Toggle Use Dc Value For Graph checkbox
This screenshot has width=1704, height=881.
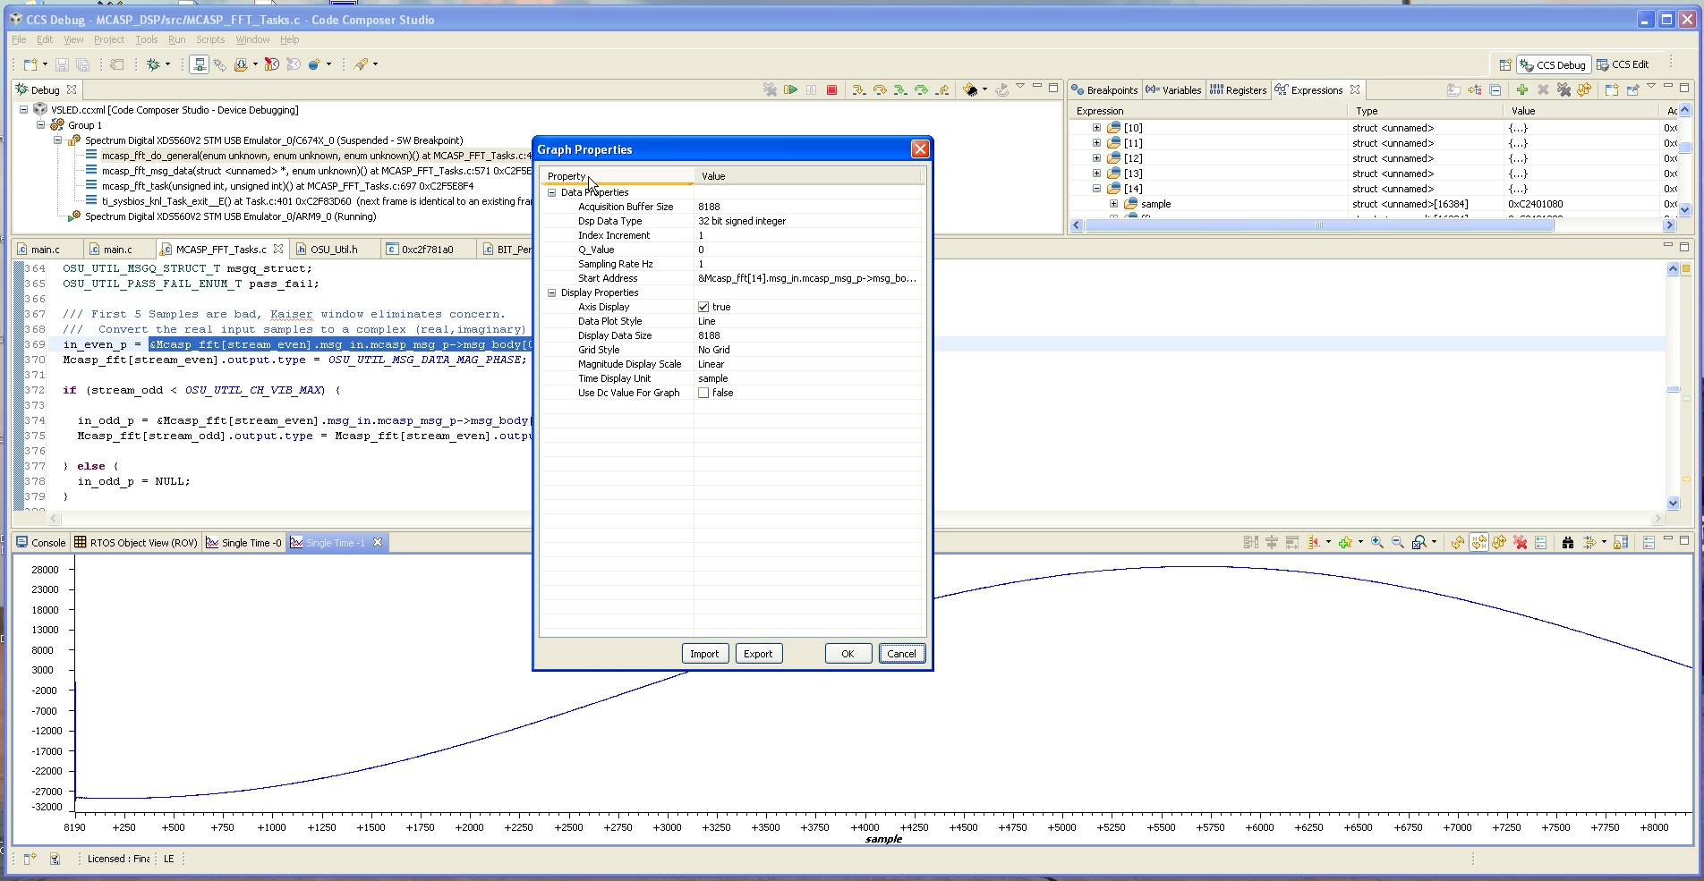point(703,393)
